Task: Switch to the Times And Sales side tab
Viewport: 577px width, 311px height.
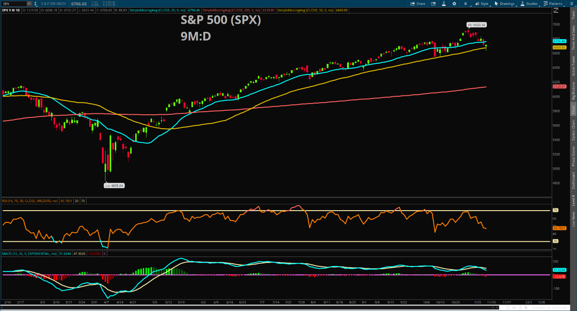Action: pyautogui.click(x=573, y=38)
